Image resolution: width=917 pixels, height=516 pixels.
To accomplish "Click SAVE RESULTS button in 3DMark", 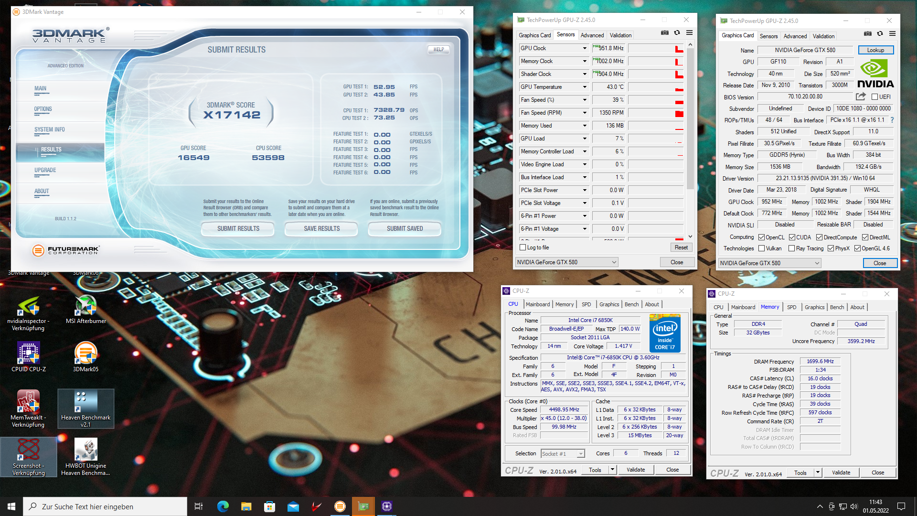I will pos(322,229).
